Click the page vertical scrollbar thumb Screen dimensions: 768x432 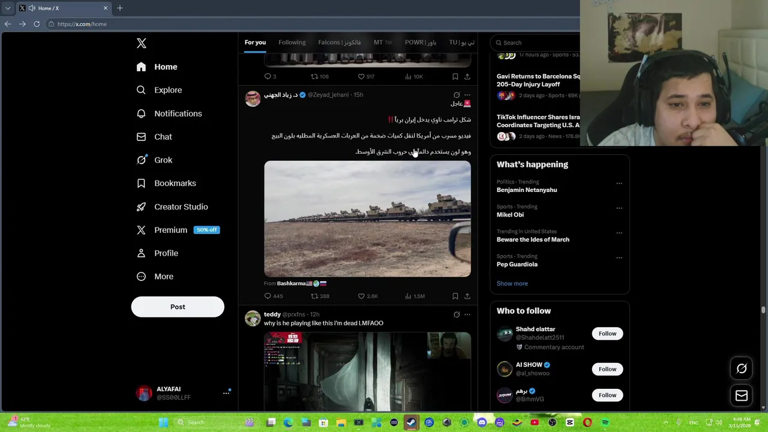click(763, 310)
